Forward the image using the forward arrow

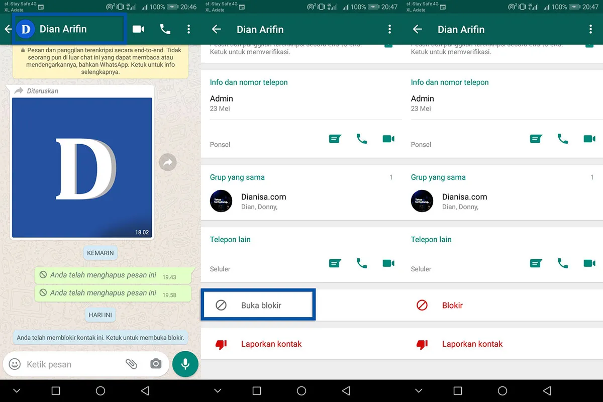point(167,162)
